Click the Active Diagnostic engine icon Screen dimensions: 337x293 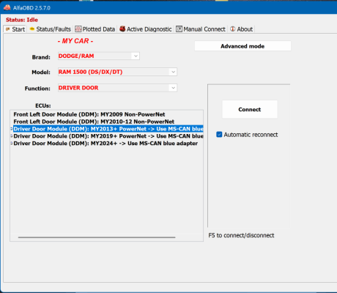[122, 29]
